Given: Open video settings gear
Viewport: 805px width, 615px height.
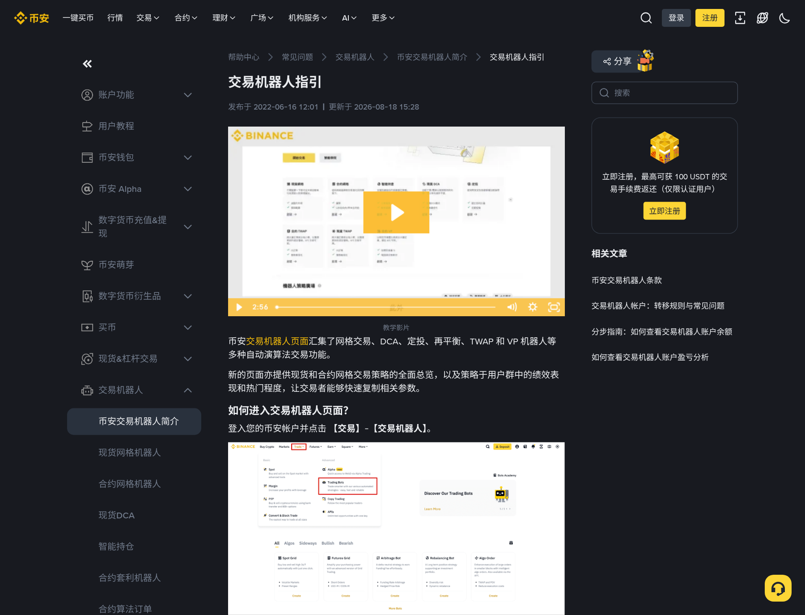Looking at the screenshot, I should tap(533, 307).
